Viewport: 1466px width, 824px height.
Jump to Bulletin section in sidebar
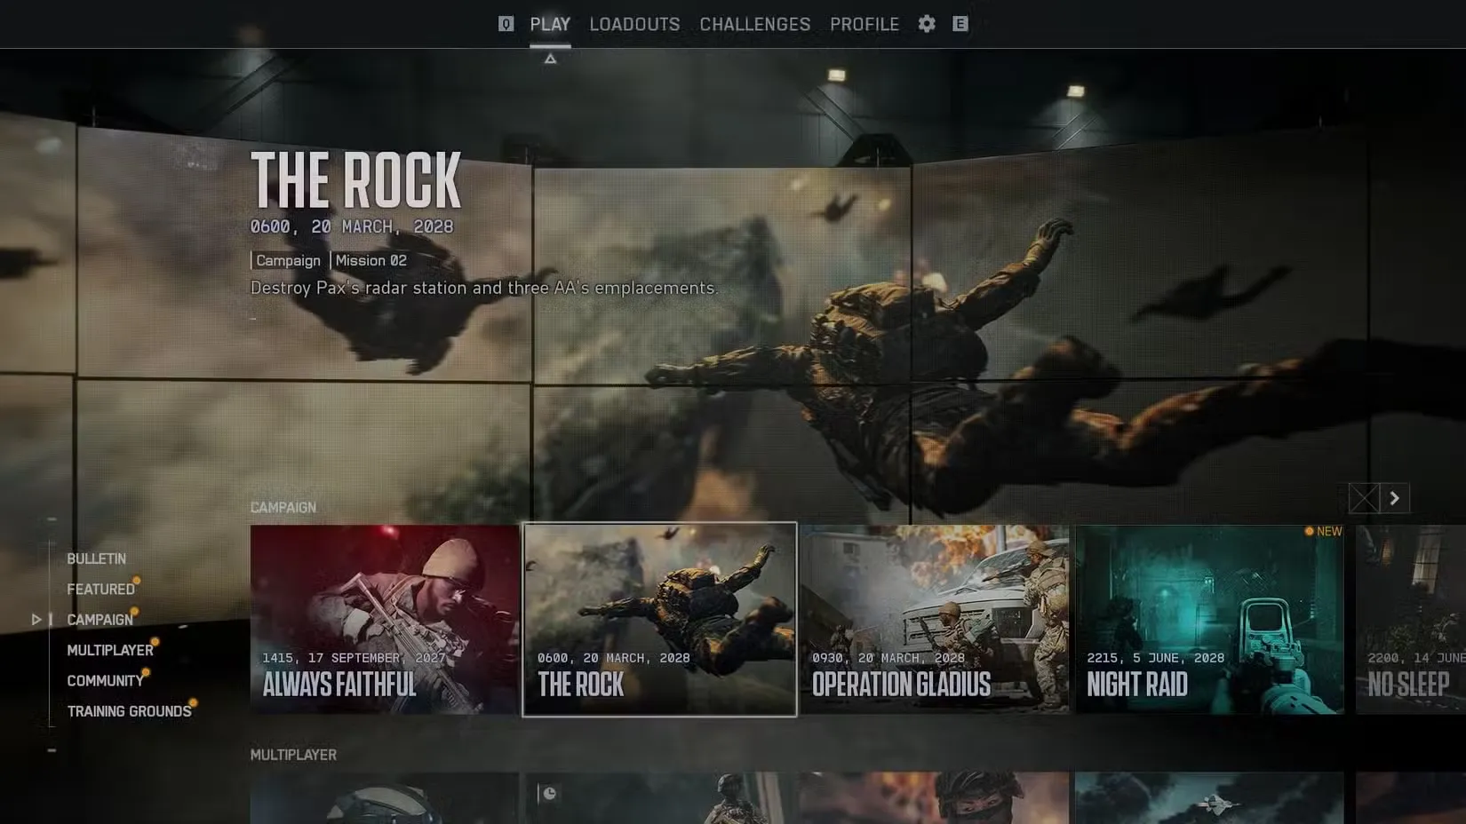(96, 559)
